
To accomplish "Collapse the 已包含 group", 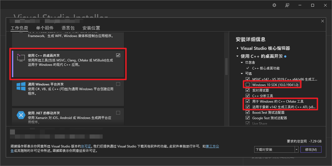I will click(242, 63).
